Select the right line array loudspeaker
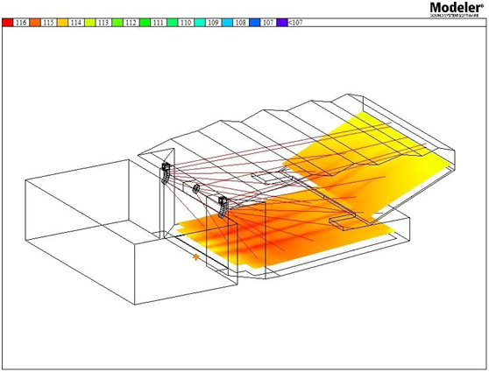This screenshot has width=489, height=372. 223,207
